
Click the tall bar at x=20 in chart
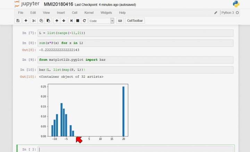tap(123, 111)
